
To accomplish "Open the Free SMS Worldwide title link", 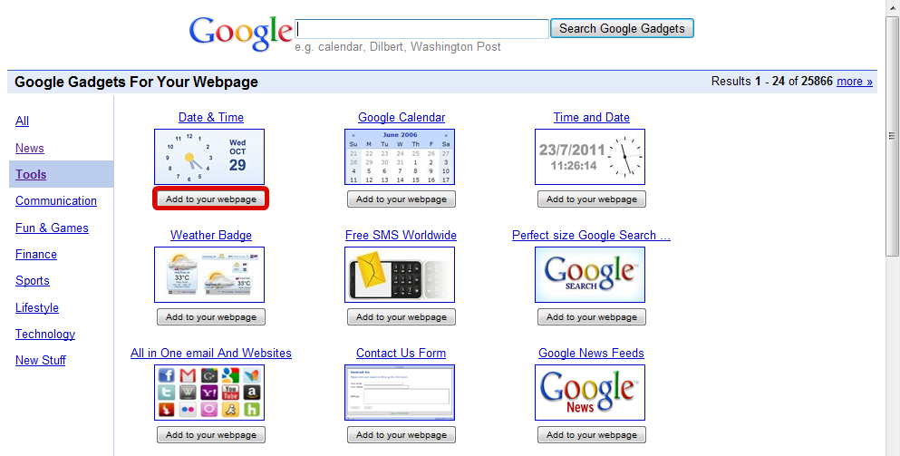I will (401, 236).
